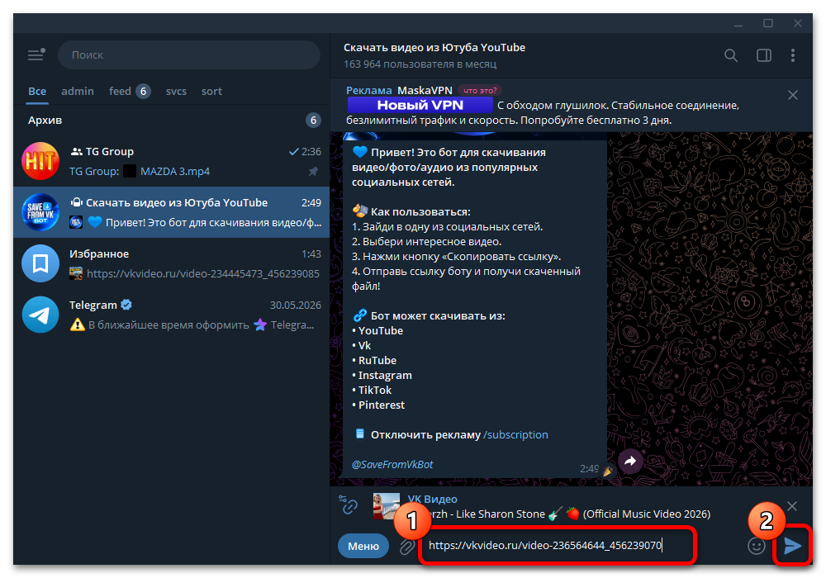
Task: Focus the Поиск search field
Action: tap(189, 54)
